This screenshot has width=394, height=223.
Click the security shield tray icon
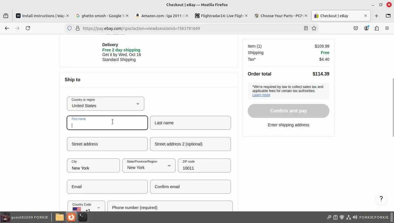(342, 217)
